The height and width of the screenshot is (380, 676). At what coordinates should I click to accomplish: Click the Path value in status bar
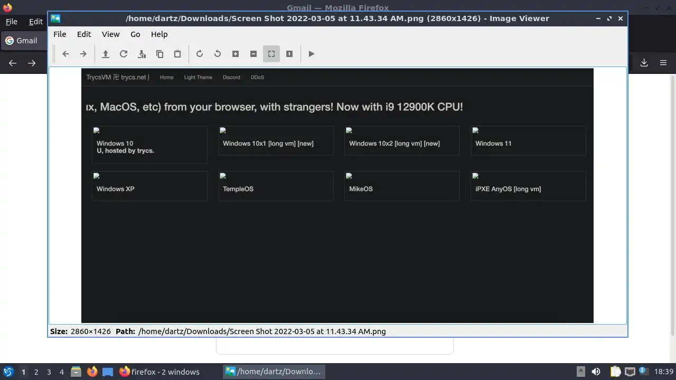pos(262,331)
